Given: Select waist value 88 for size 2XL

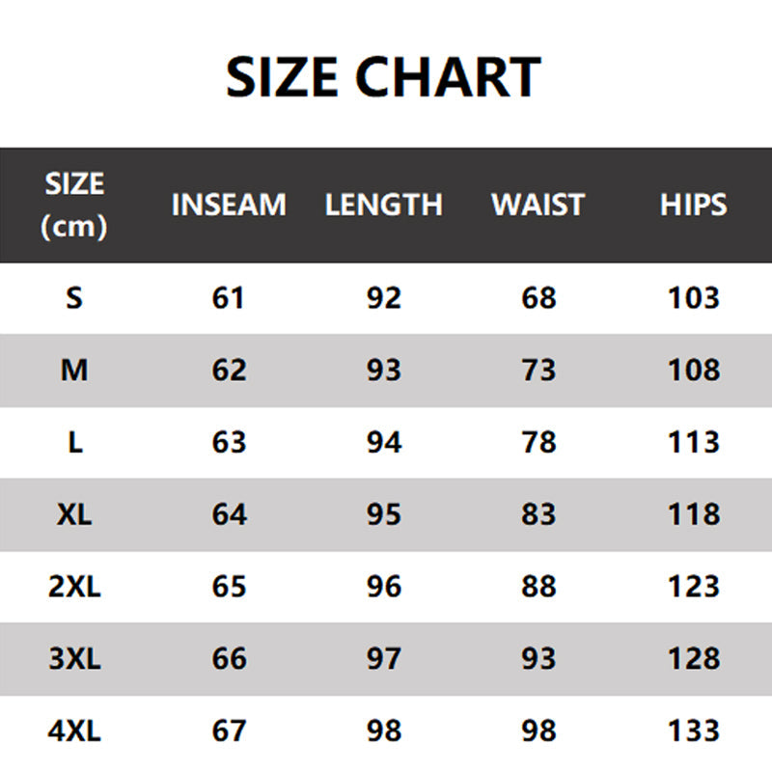Looking at the screenshot, I should (538, 587).
